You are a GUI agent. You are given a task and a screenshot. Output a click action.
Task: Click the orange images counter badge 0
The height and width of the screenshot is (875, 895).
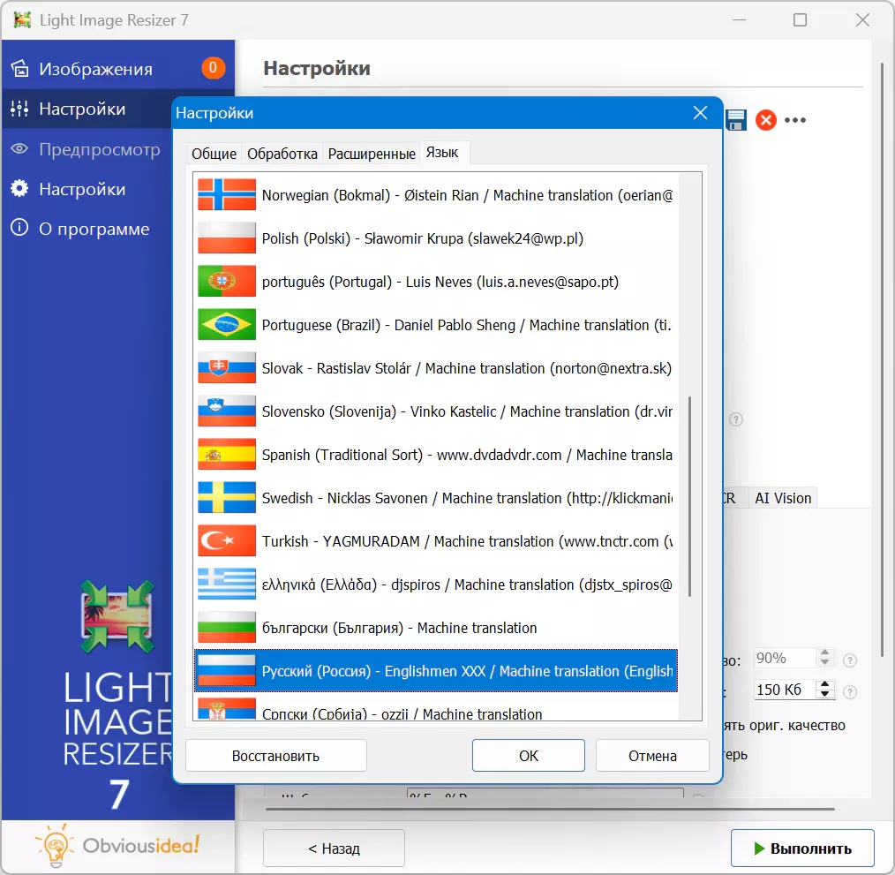pyautogui.click(x=213, y=68)
